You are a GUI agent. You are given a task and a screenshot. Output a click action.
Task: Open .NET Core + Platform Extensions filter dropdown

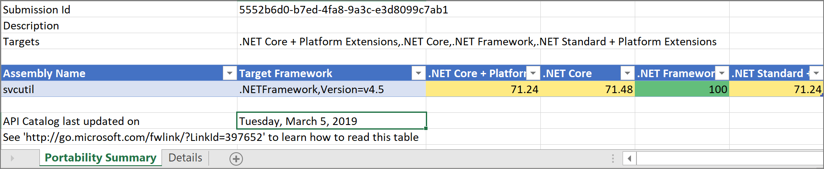tap(533, 73)
